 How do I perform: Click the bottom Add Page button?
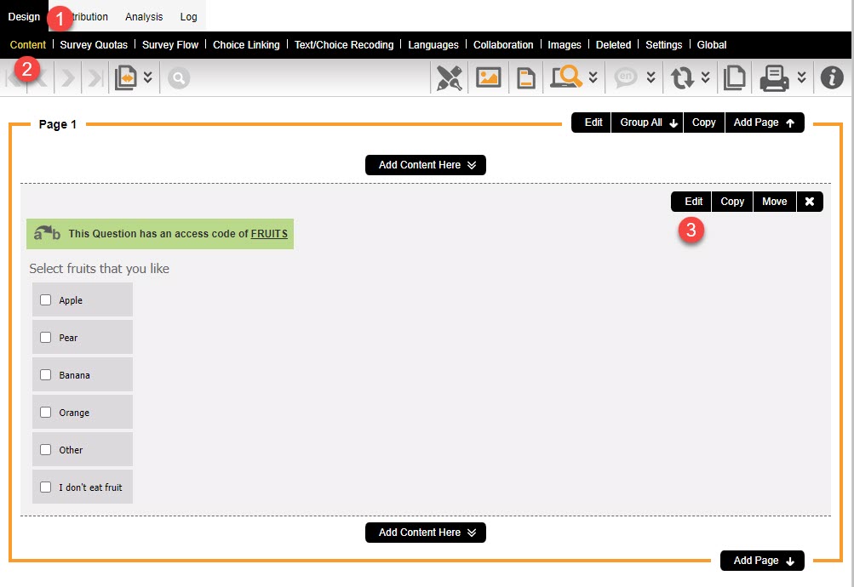tap(762, 561)
